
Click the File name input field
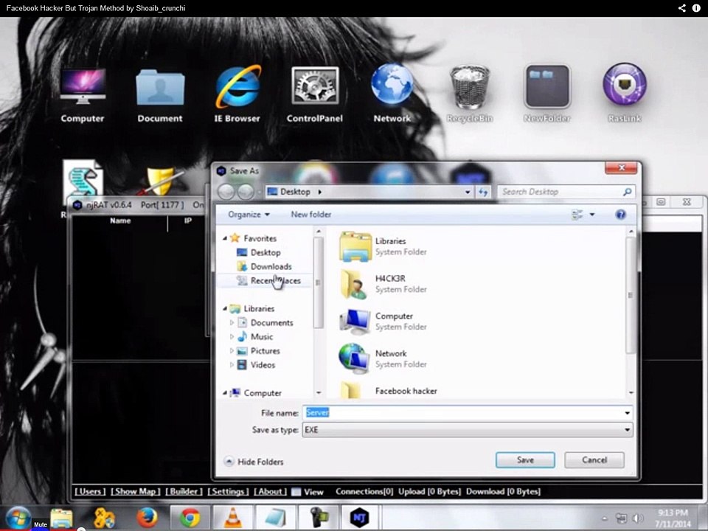[463, 413]
